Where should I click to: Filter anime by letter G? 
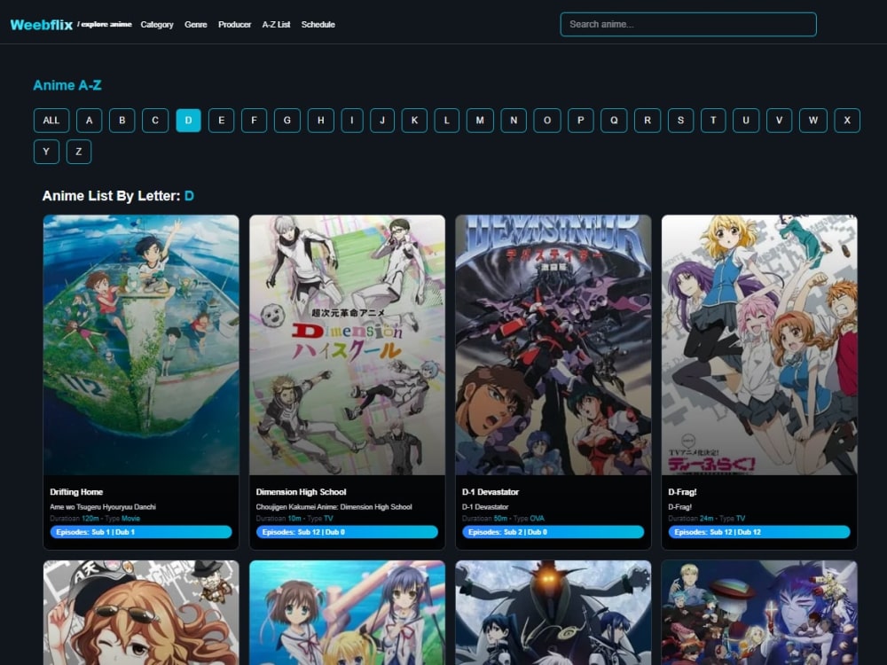(287, 120)
